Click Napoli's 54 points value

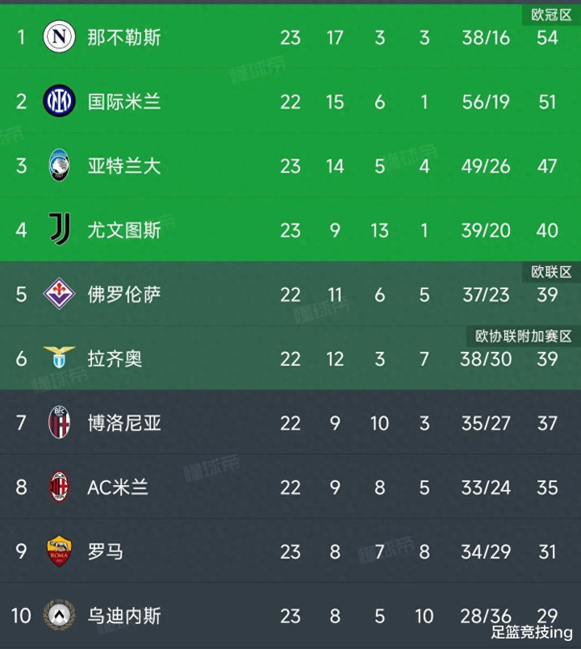547,38
